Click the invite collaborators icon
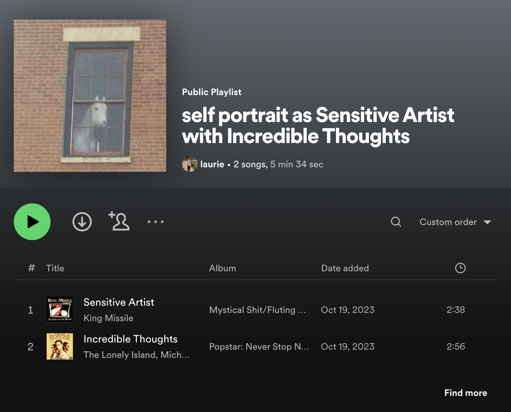511x412 pixels. tap(119, 221)
